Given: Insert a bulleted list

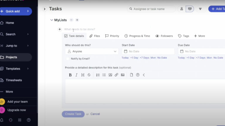Looking at the screenshot, I should pyautogui.click(x=104, y=75).
